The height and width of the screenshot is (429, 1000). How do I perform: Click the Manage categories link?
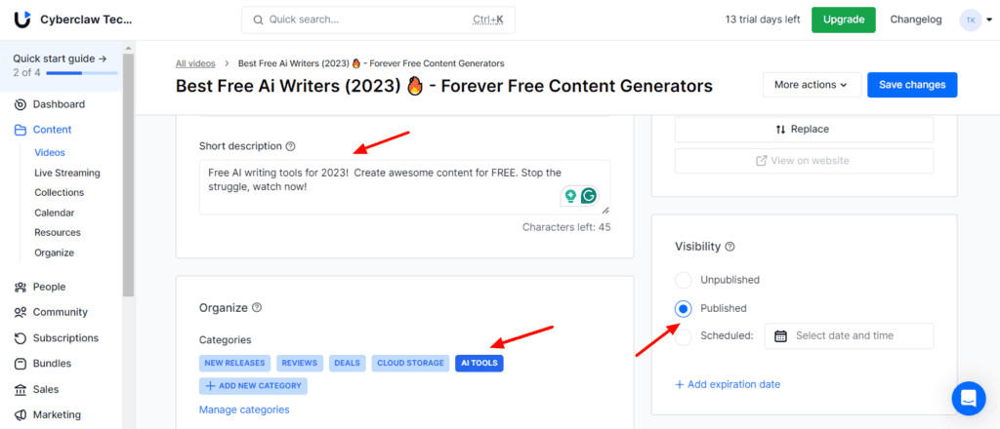tap(244, 409)
